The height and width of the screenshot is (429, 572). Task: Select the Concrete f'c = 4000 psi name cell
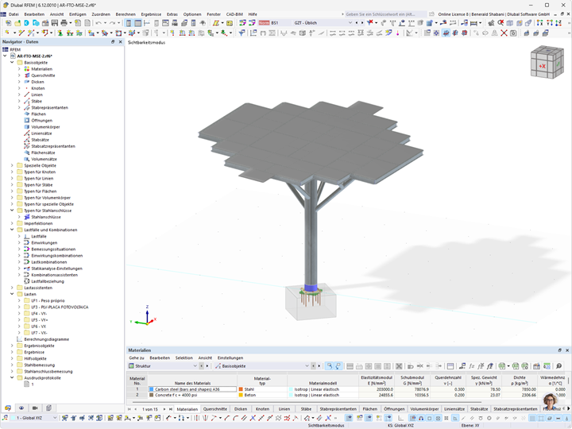[x=192, y=395]
